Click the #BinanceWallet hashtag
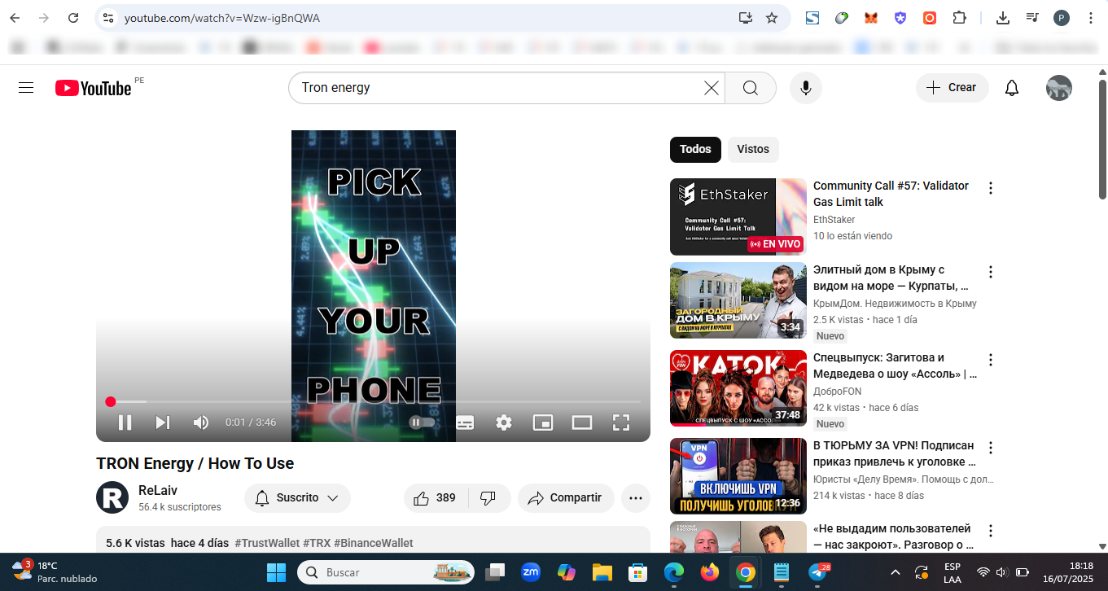Viewport: 1108px width, 591px height. (x=374, y=543)
